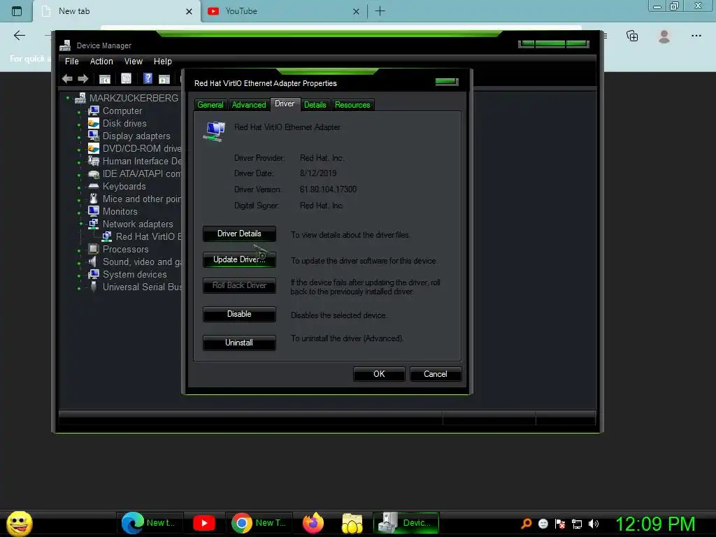Open the browser three-dots settings menu
The image size is (716, 537).
pos(696,36)
